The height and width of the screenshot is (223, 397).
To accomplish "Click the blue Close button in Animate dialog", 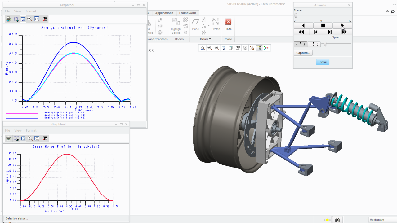I will 323,62.
